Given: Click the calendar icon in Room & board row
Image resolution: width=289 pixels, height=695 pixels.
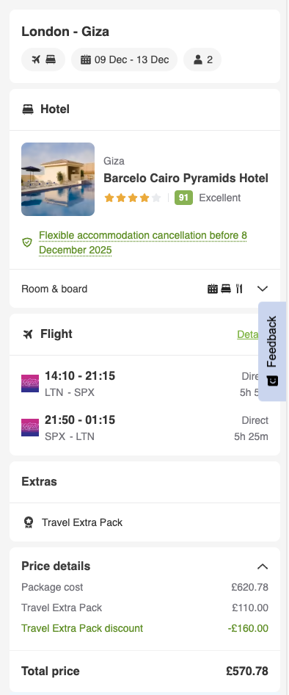Looking at the screenshot, I should (x=213, y=289).
